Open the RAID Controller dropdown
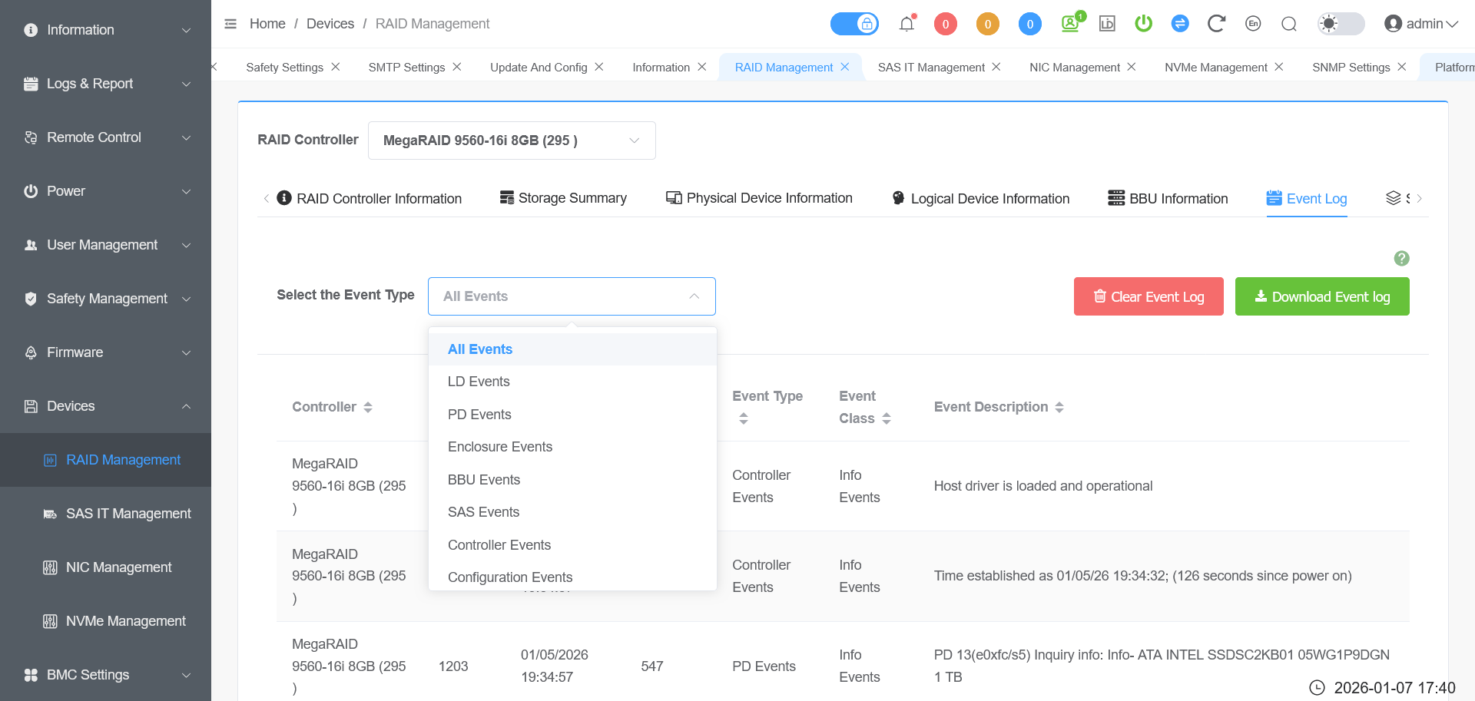Image resolution: width=1475 pixels, height=701 pixels. pyautogui.click(x=512, y=141)
